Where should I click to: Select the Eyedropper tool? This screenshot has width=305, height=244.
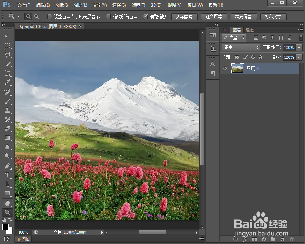(x=7, y=82)
